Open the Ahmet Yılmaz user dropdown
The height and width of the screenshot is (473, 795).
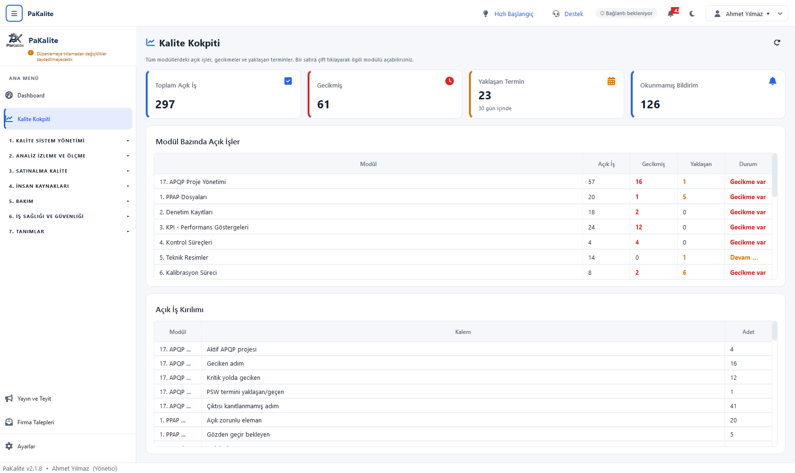coord(747,14)
